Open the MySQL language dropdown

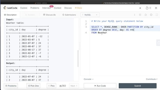click(90, 15)
